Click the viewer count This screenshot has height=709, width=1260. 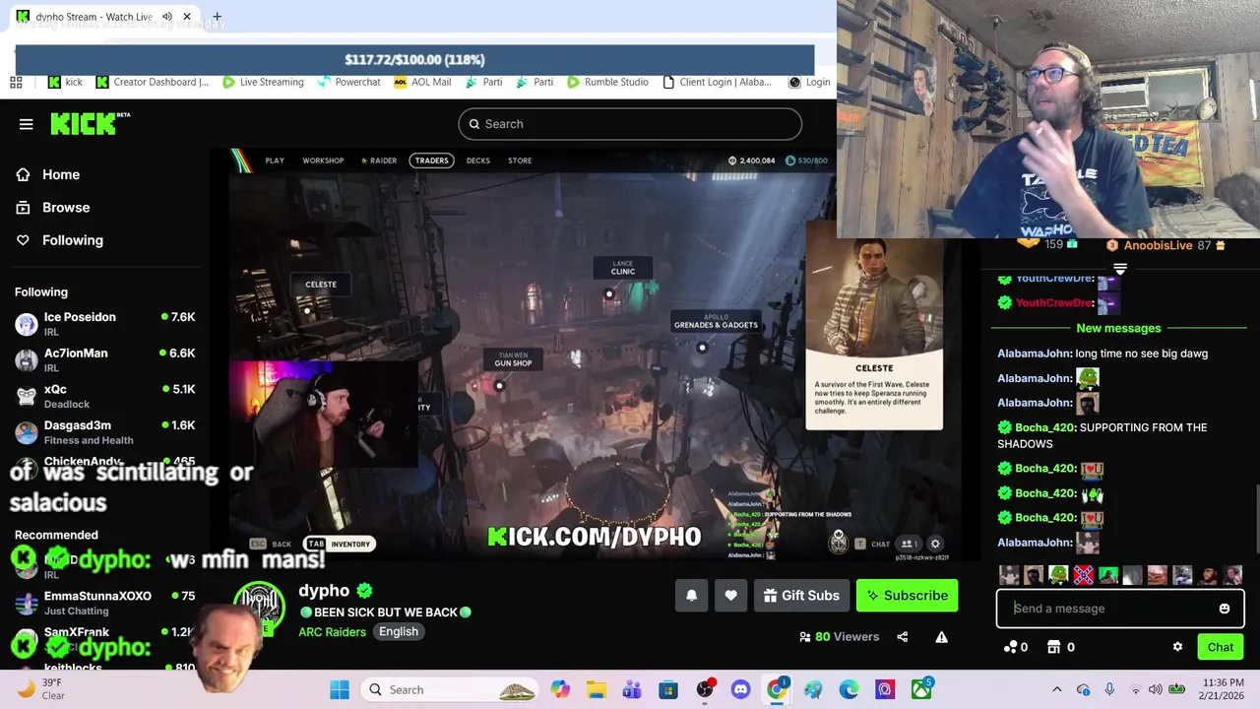839,637
